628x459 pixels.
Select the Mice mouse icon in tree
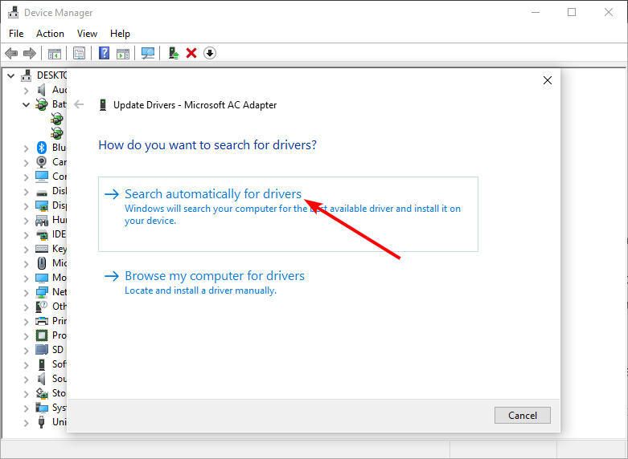(x=42, y=263)
